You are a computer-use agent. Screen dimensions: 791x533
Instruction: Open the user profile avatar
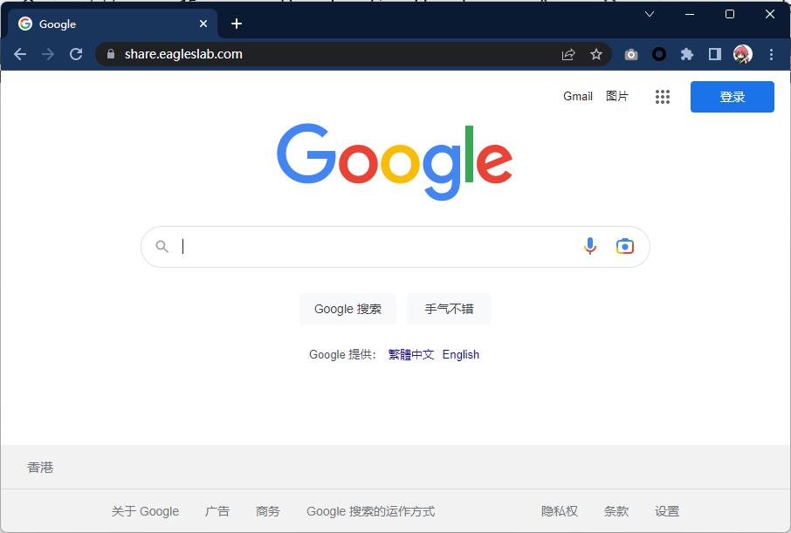click(743, 54)
